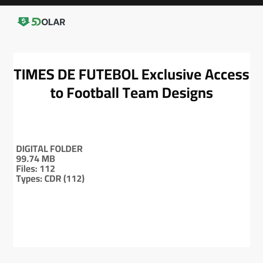Click the Files: 112 count line
This screenshot has width=263, height=263.
(36, 169)
